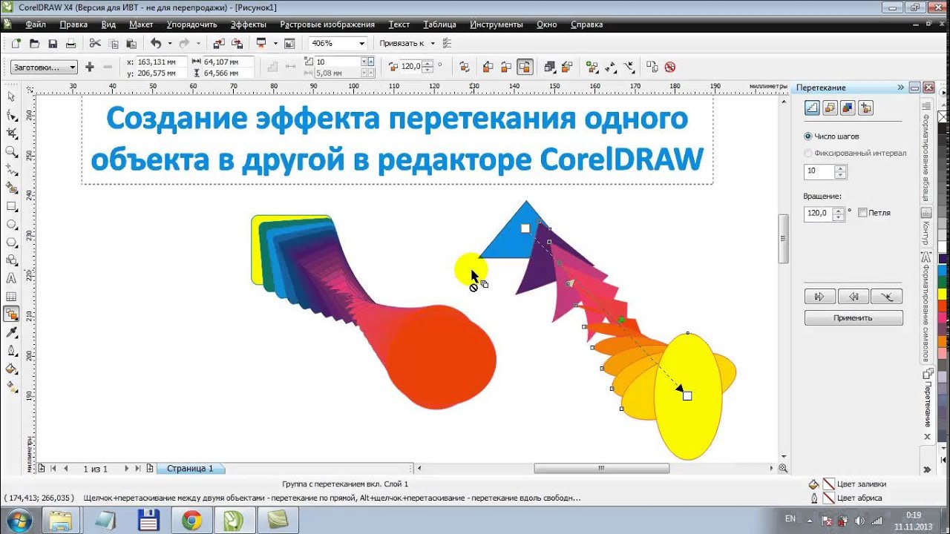Select the Crop tool
Screen dimensions: 950x534
click(11, 133)
